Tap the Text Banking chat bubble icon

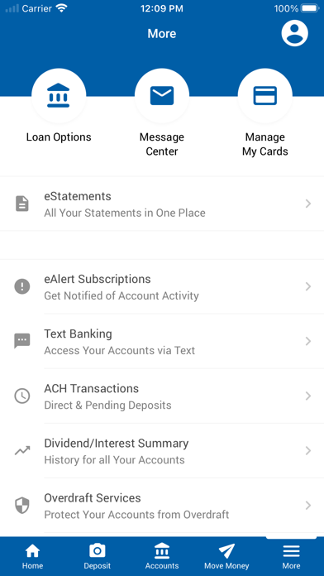tap(22, 341)
